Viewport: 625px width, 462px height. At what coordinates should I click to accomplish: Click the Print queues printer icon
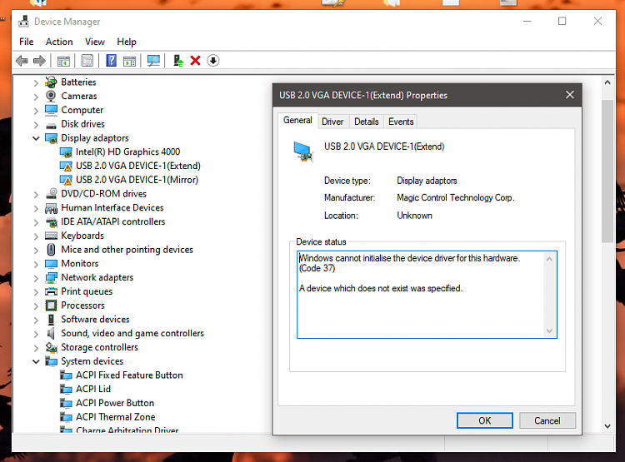click(51, 291)
